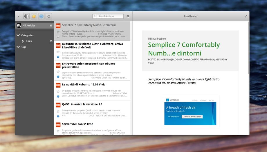
Task: Focus the Search Articles field
Action: [108, 16]
